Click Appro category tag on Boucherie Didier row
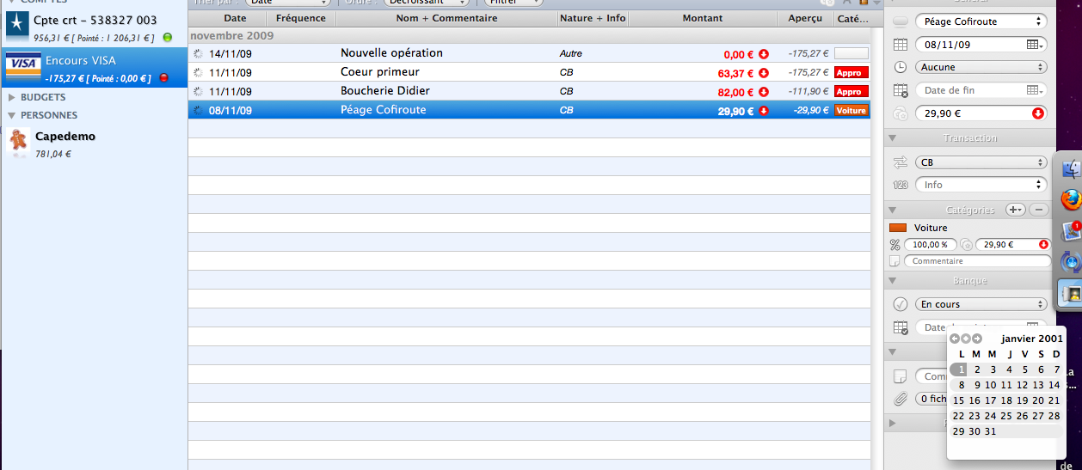The height and width of the screenshot is (470, 1082). click(x=851, y=92)
